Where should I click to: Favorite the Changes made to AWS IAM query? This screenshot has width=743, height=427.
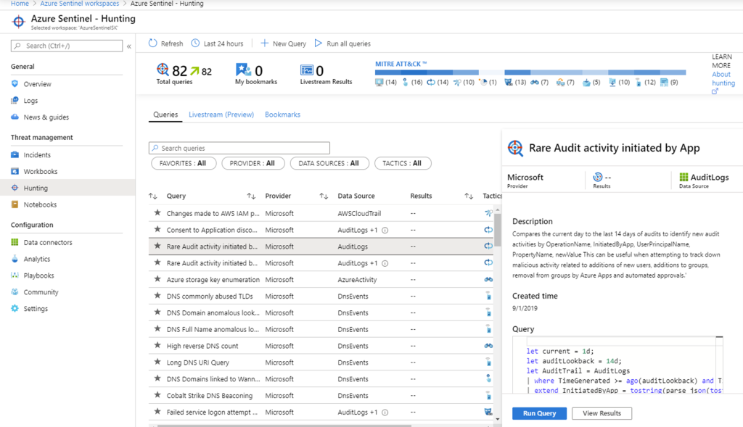[157, 213]
